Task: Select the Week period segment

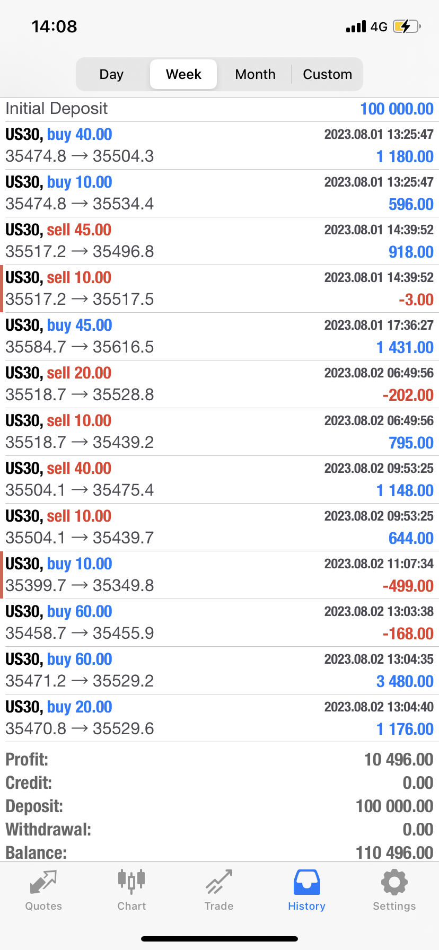Action: (183, 74)
